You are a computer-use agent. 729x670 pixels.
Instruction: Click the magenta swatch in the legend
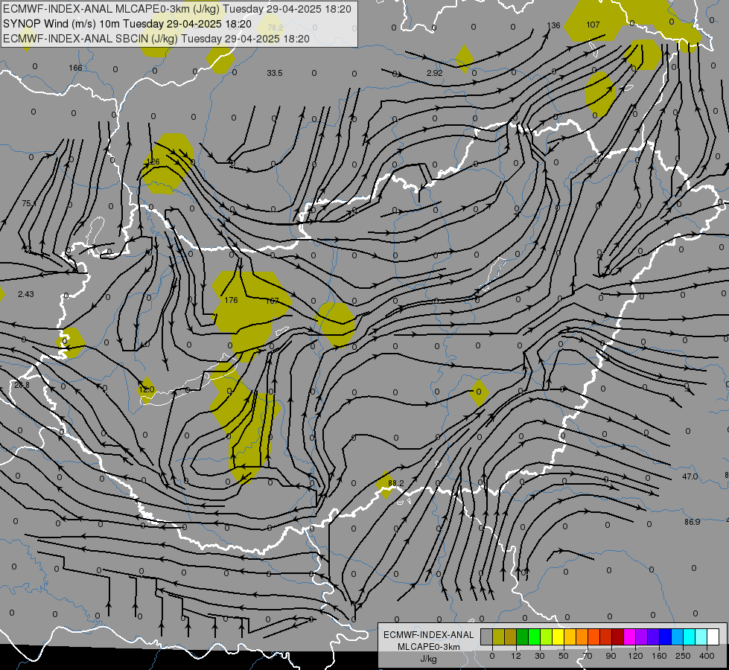[629, 637]
